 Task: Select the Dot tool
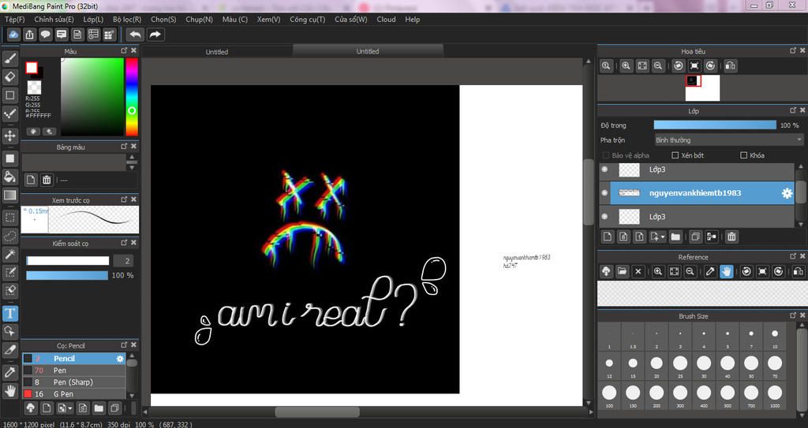[9, 114]
